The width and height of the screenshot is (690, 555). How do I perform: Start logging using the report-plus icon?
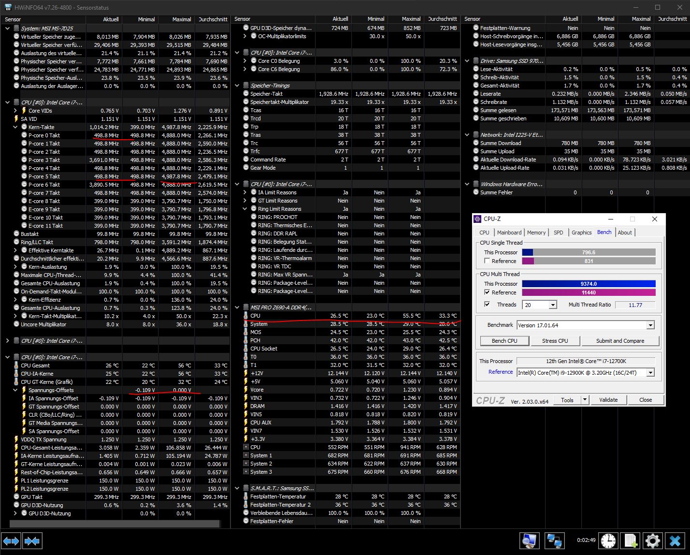[x=630, y=540]
